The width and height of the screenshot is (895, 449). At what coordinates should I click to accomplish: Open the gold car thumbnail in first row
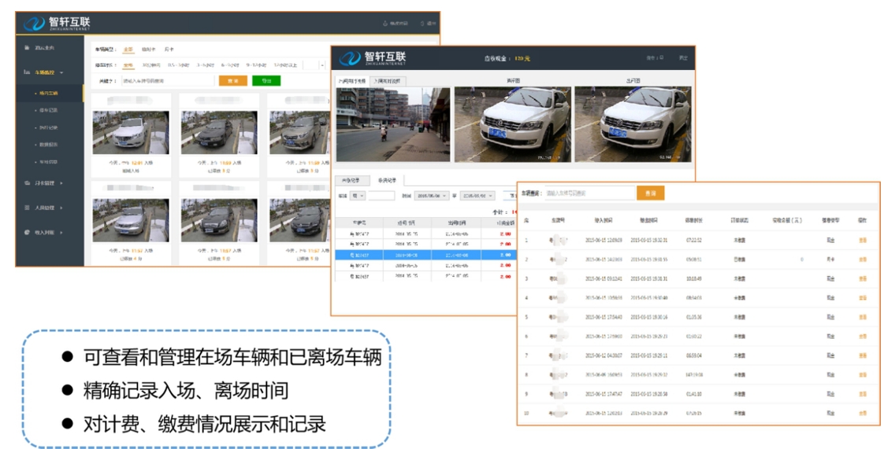click(x=299, y=133)
